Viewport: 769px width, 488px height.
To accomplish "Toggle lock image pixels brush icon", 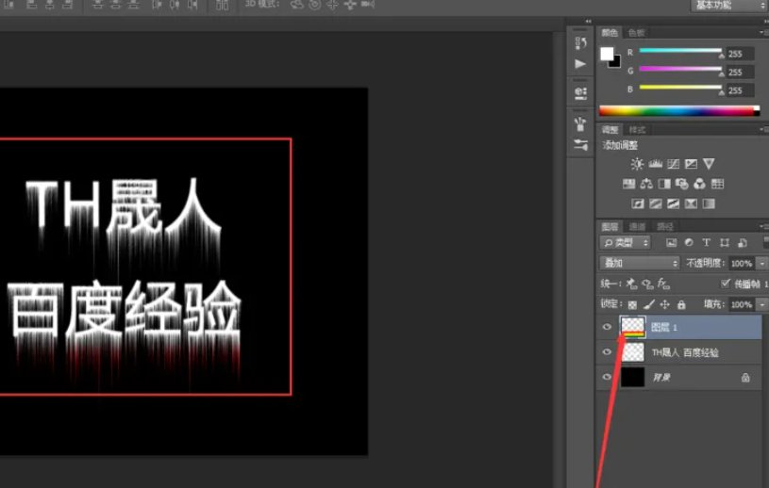I will 649,304.
